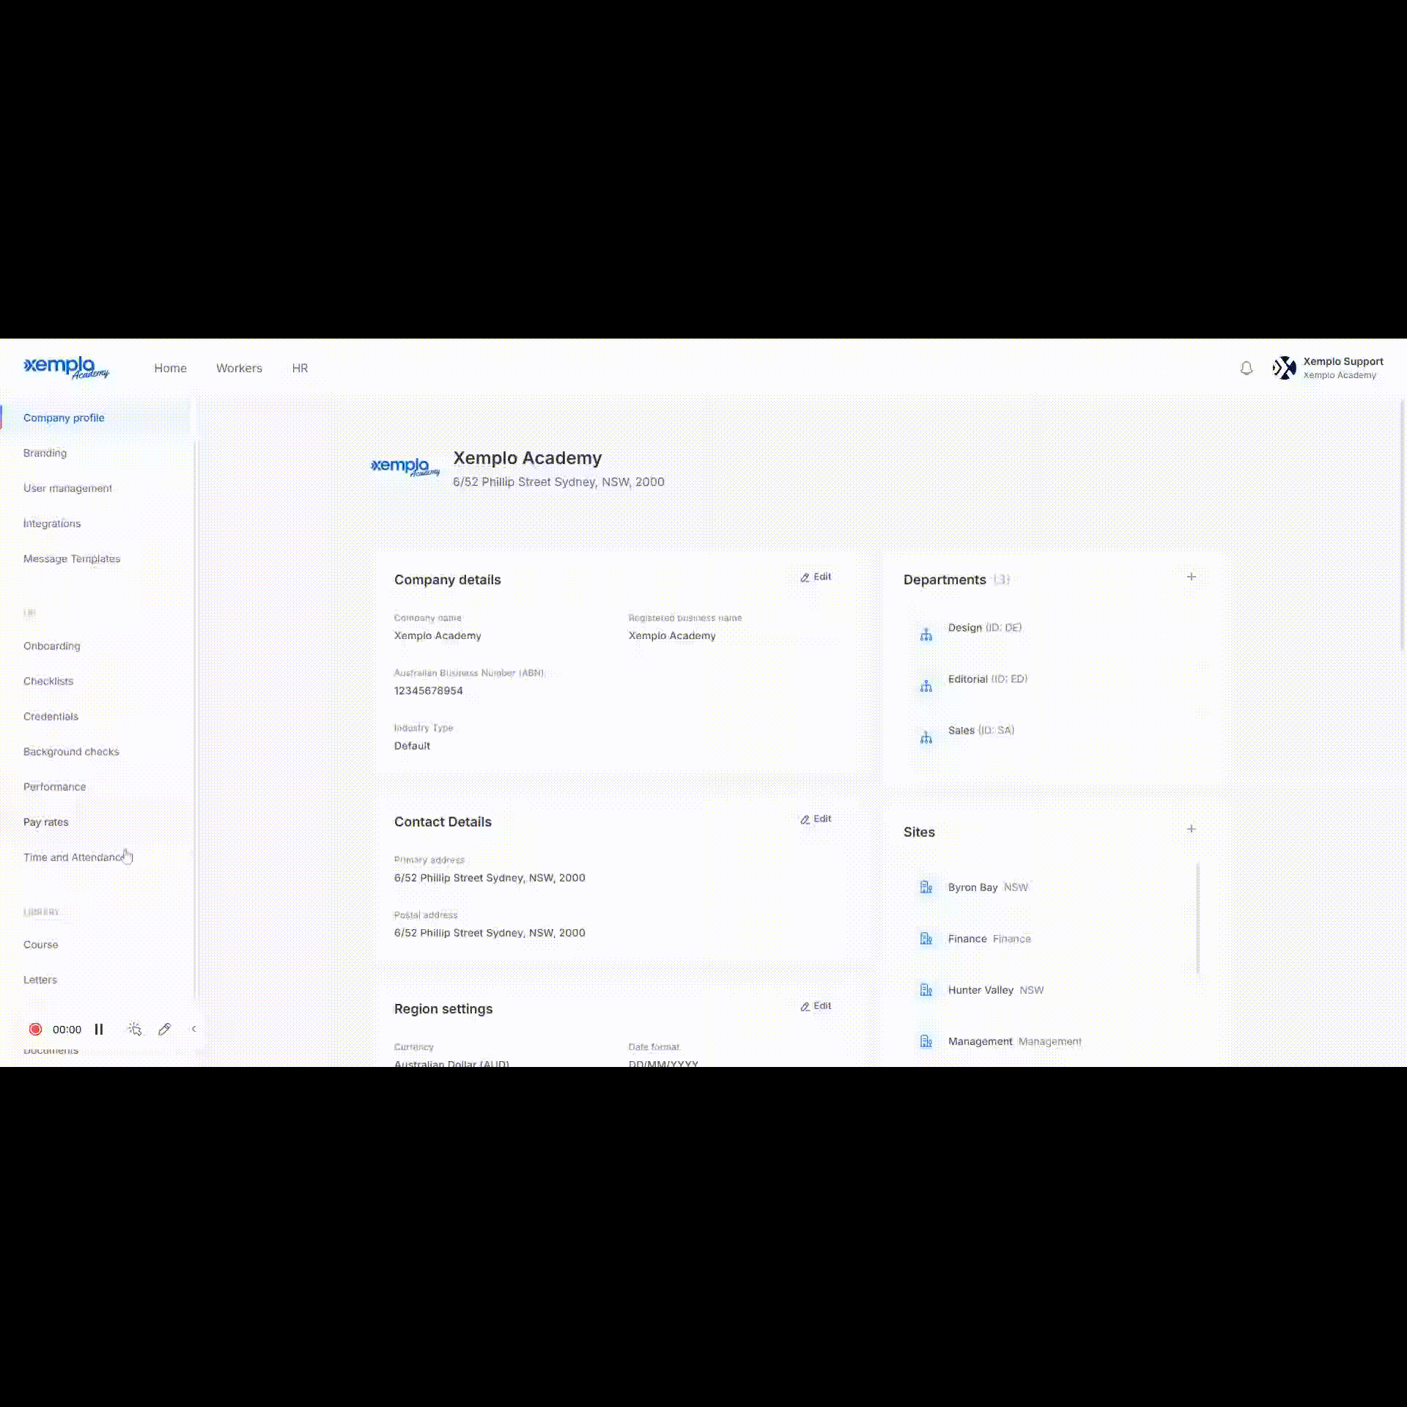The height and width of the screenshot is (1407, 1407).
Task: Select the Finance site row
Action: [989, 939]
